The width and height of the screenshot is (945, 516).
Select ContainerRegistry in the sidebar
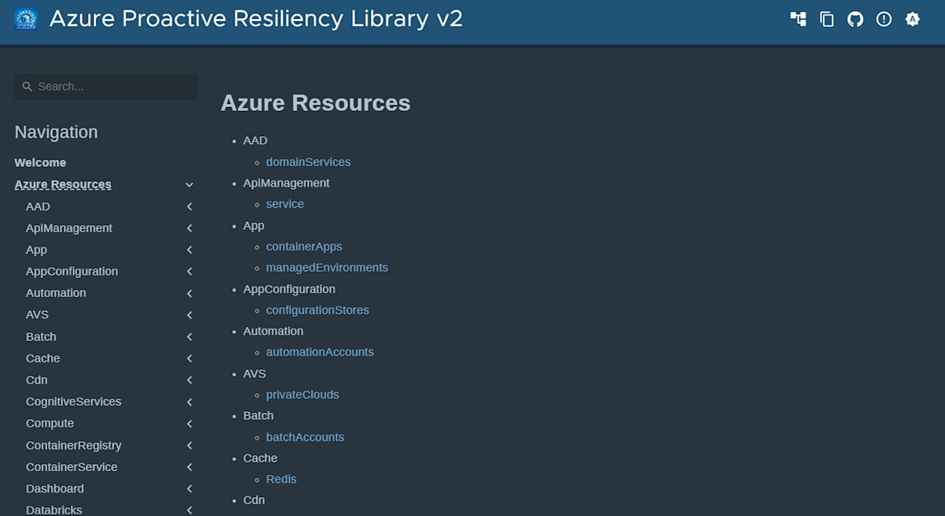point(73,445)
